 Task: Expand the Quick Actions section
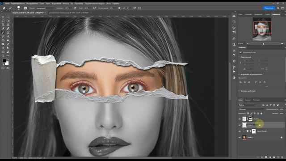pos(239,91)
